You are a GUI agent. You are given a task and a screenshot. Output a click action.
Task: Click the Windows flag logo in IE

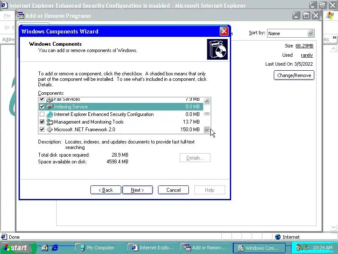[330, 16]
